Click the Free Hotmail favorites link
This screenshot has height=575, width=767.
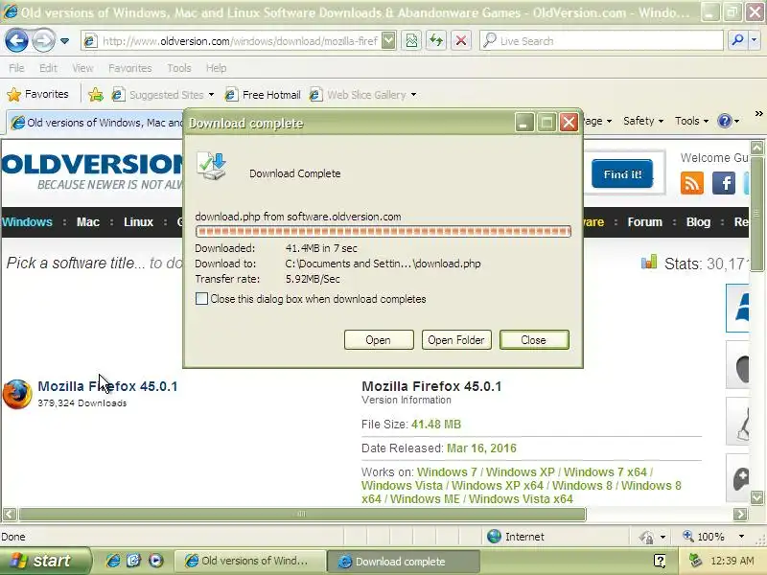(x=263, y=94)
